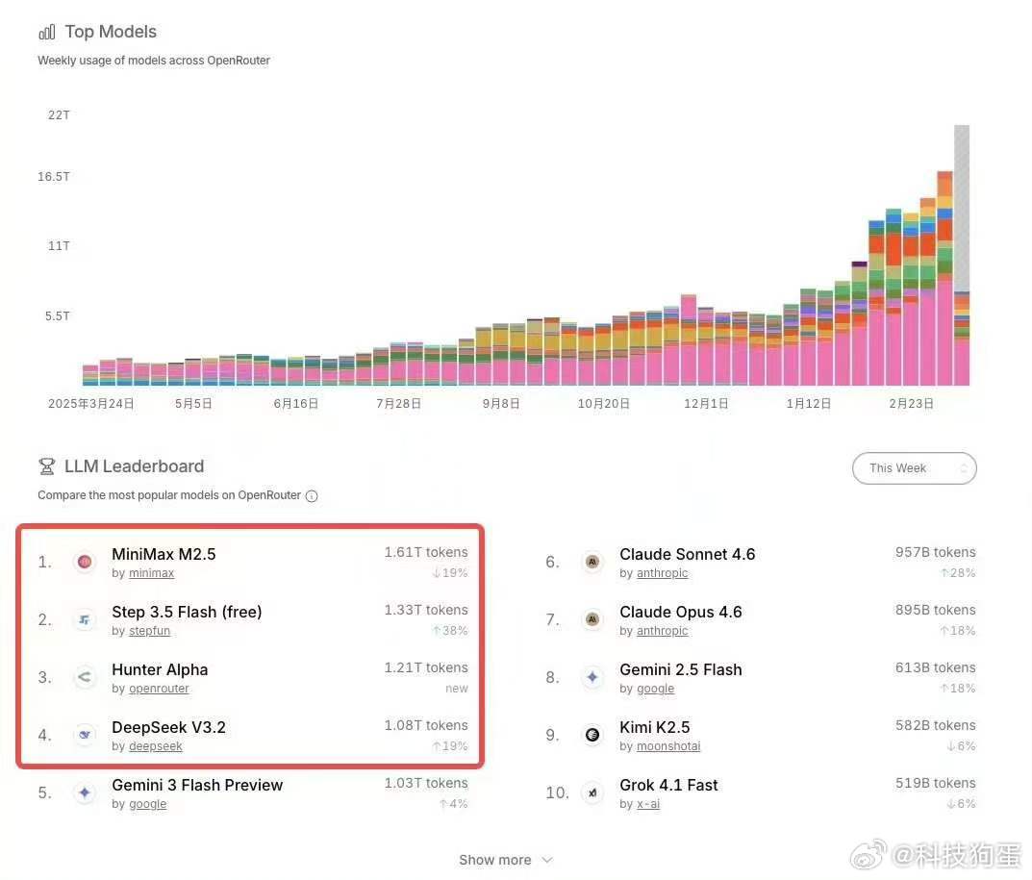This screenshot has width=1032, height=880.
Task: Click the DeepSeek V3.2 whale icon
Action: coord(85,735)
